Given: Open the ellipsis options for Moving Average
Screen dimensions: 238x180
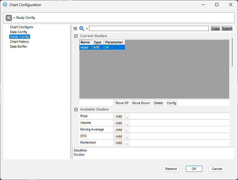Looking at the screenshot, I should 127,130.
